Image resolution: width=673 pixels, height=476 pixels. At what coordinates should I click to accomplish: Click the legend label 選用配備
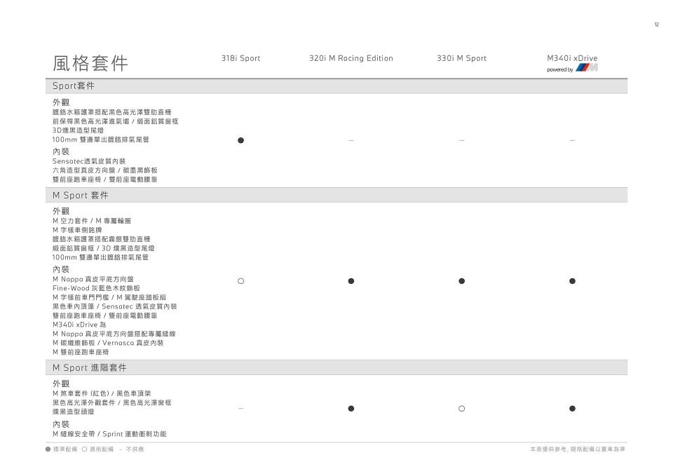click(x=102, y=449)
